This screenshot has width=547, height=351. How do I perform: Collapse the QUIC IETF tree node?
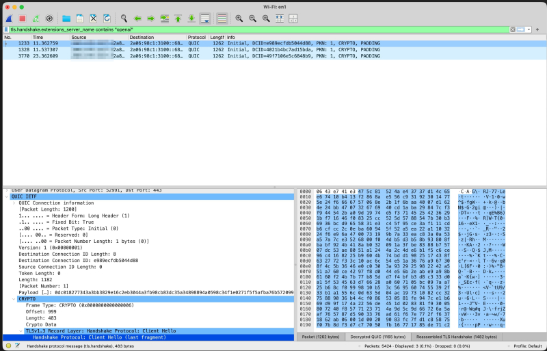[7, 196]
